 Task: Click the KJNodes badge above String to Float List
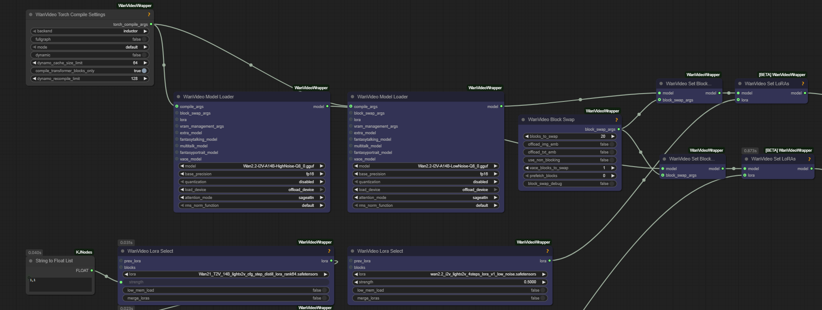click(x=84, y=252)
